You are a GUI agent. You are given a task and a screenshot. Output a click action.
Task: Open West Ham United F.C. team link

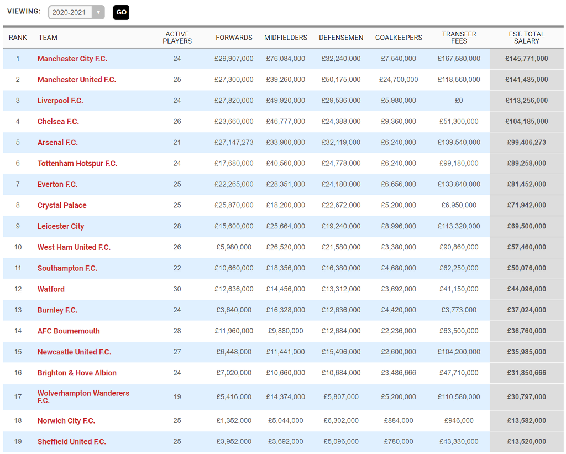coord(74,247)
